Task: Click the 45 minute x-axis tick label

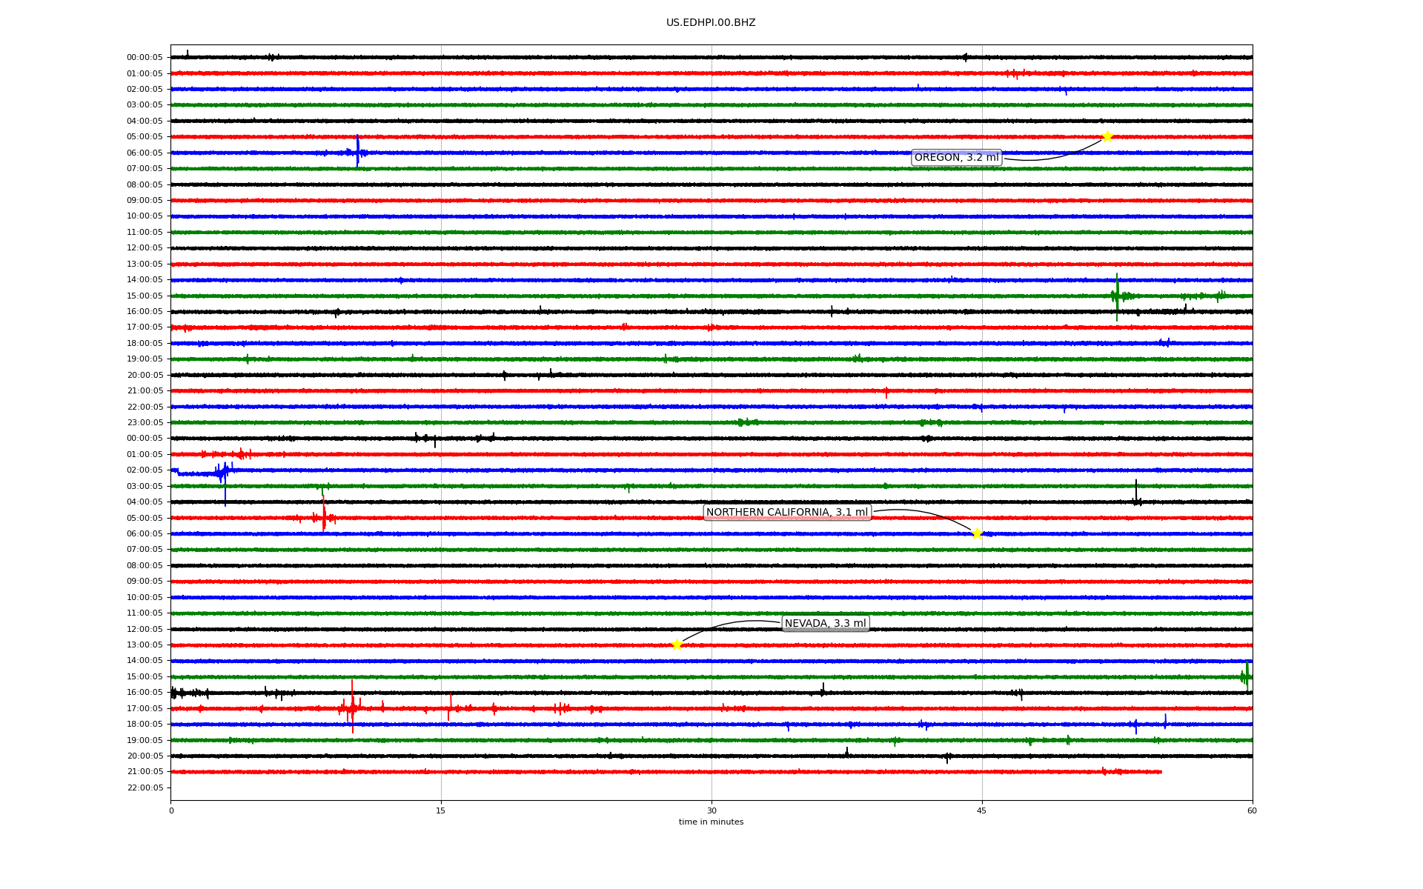Action: click(982, 810)
